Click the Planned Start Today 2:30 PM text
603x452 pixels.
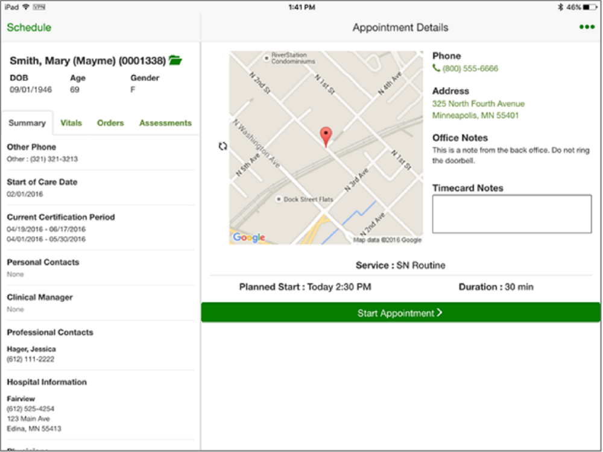[x=305, y=287]
